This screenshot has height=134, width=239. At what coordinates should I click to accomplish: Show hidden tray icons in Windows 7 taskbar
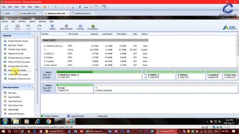[207, 122]
